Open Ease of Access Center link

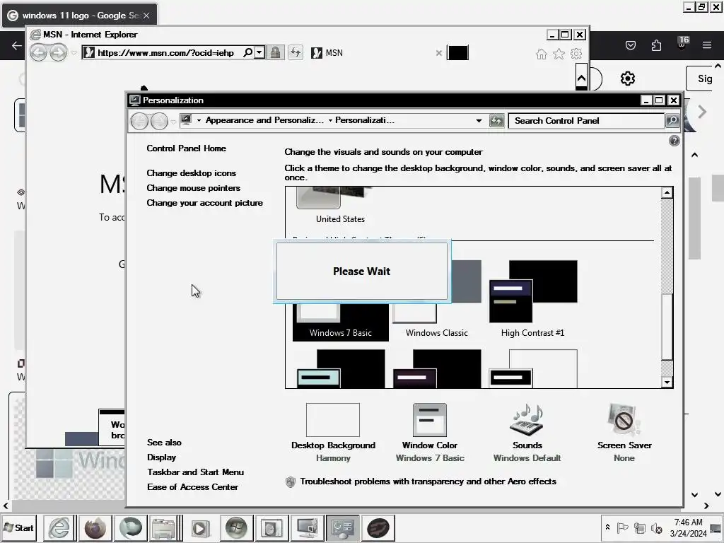tap(192, 486)
